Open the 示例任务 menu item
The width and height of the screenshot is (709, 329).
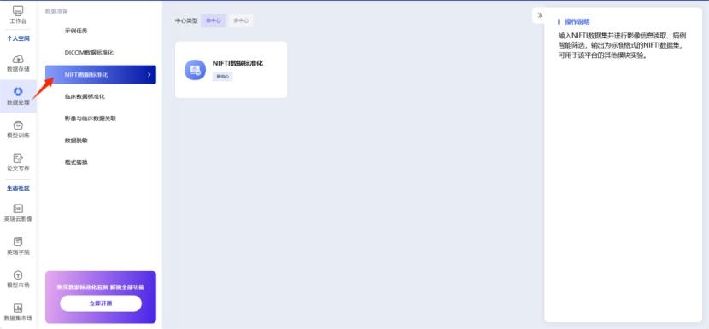76,31
